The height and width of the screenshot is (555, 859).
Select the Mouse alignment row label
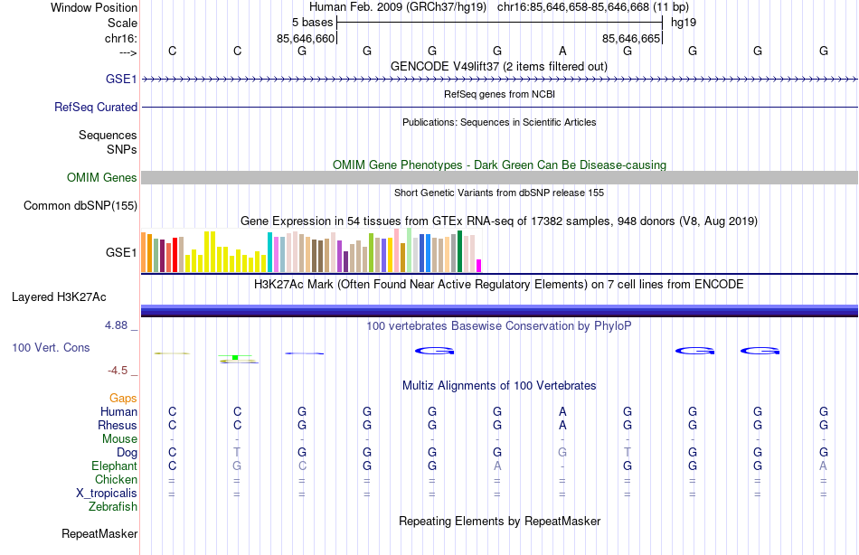(119, 439)
